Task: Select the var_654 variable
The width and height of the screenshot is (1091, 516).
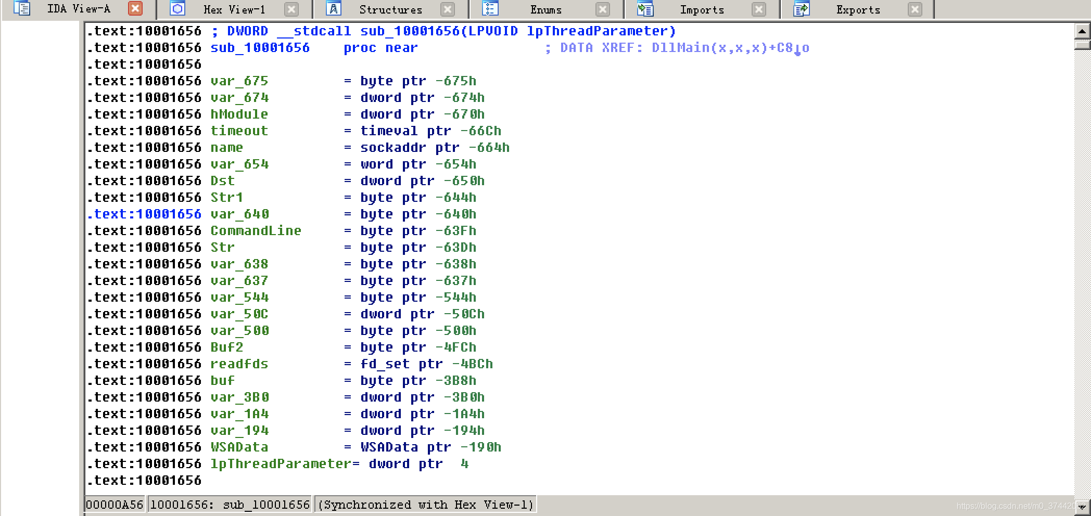Action: [x=239, y=164]
